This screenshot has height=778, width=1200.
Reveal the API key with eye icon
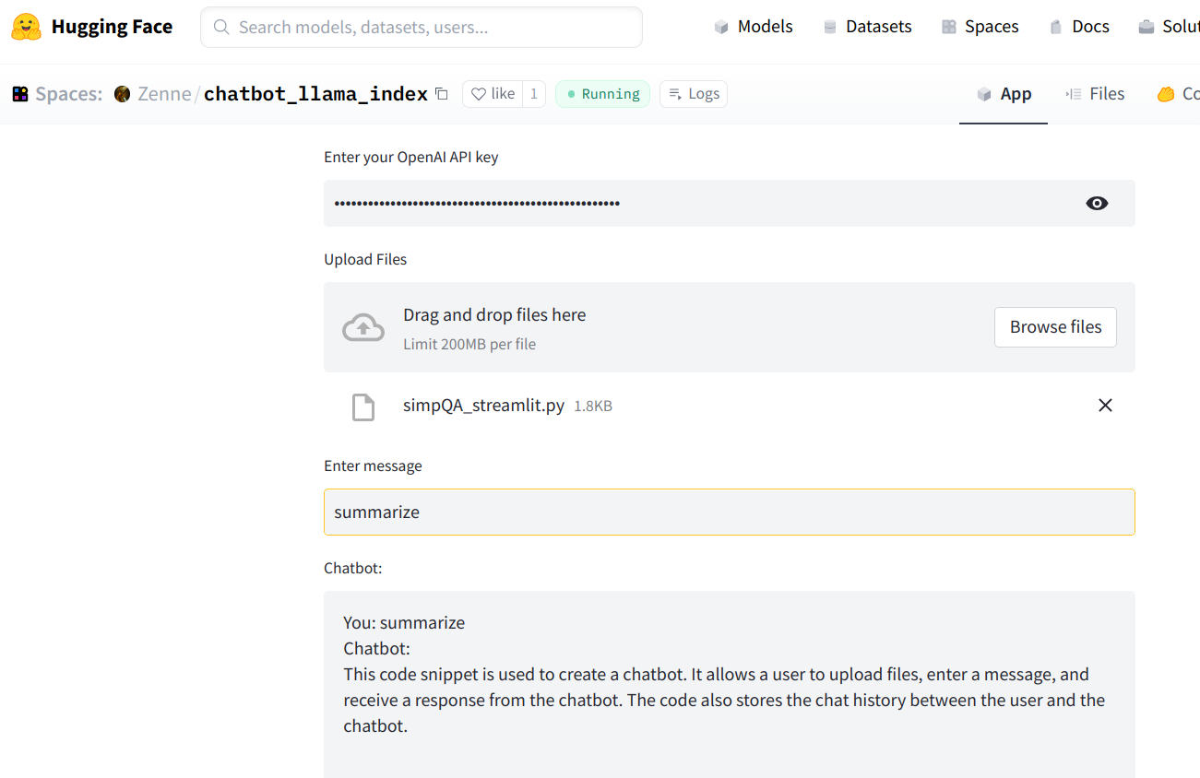[x=1097, y=204]
